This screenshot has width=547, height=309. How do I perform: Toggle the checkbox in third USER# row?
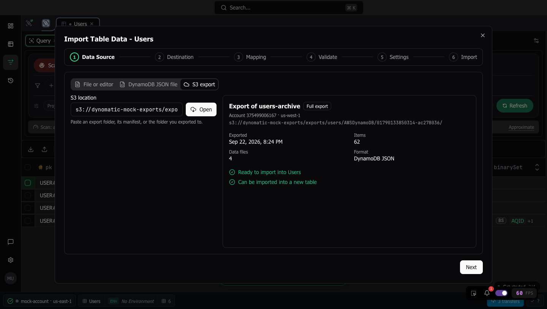pyautogui.click(x=28, y=208)
